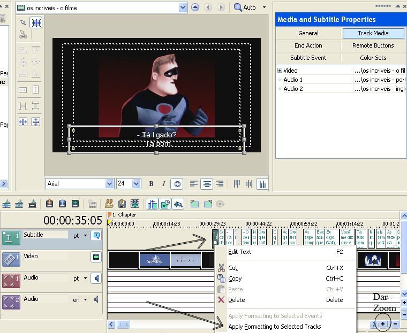Click the insert scene selection clapperboard icon

[x=135, y=204]
